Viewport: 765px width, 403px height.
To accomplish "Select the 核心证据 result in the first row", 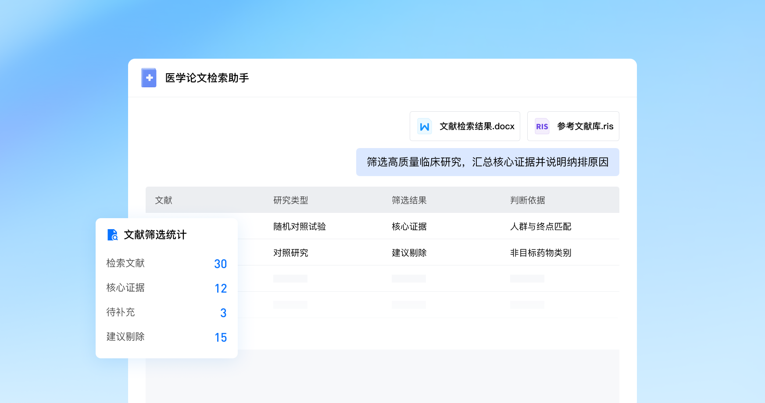I will 409,226.
